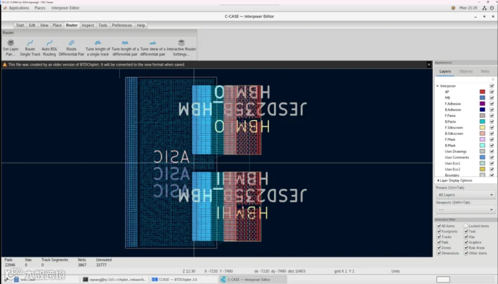Image resolution: width=498 pixels, height=284 pixels.
Task: Toggle visibility of AP layer
Action: [492, 92]
